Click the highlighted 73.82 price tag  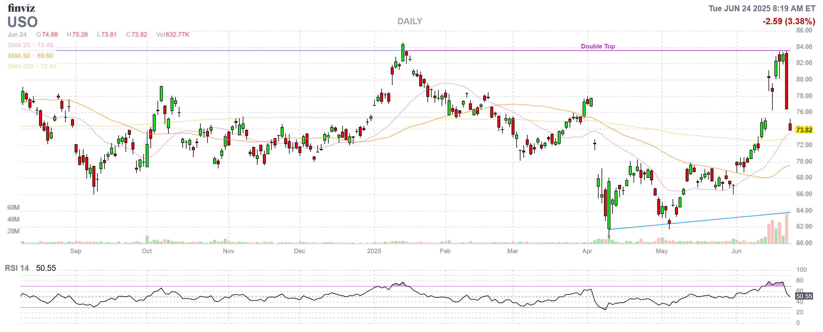(804, 130)
